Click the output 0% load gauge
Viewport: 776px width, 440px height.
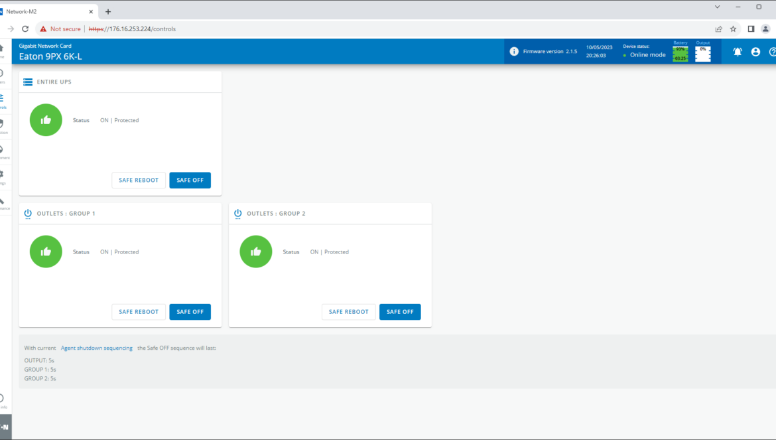click(703, 54)
